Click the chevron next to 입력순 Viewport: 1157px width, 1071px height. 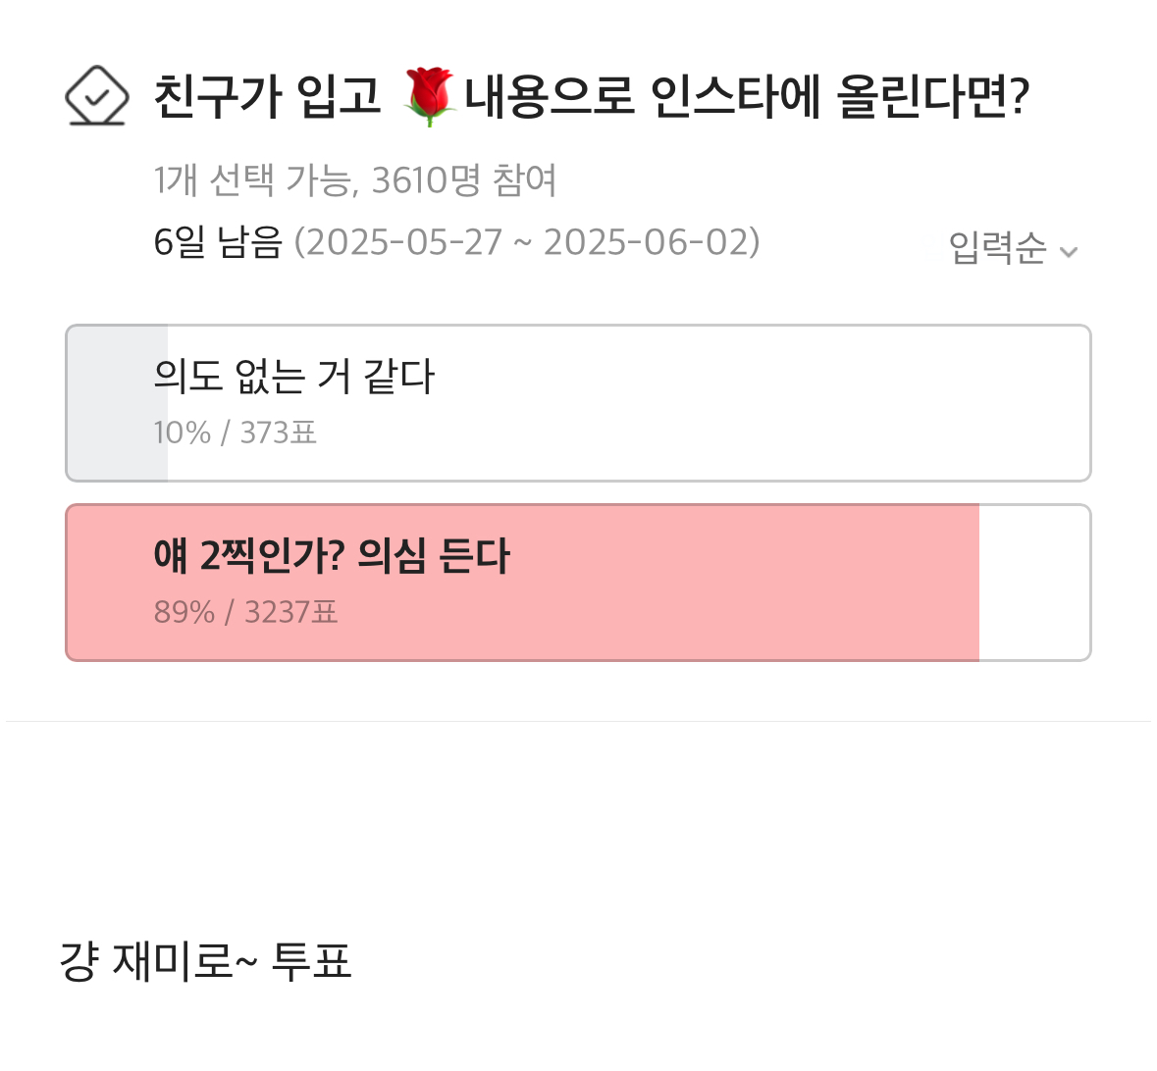click(1069, 252)
